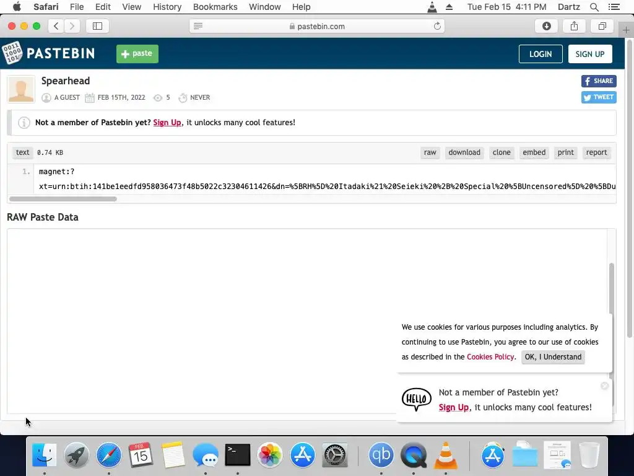Click the Dartz user name in menu bar
Image resolution: width=634 pixels, height=476 pixels.
tap(568, 7)
